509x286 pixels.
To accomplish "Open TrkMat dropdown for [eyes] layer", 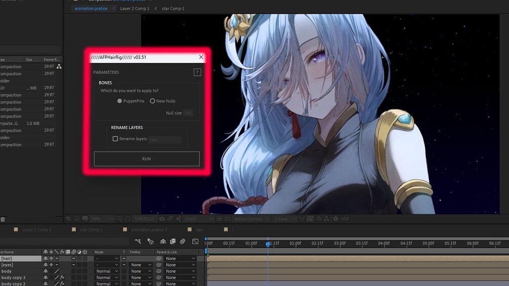I will point(141,265).
